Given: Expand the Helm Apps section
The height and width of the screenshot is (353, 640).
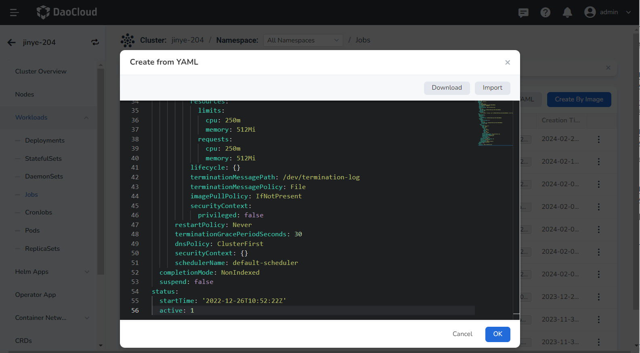Looking at the screenshot, I should pos(87,272).
